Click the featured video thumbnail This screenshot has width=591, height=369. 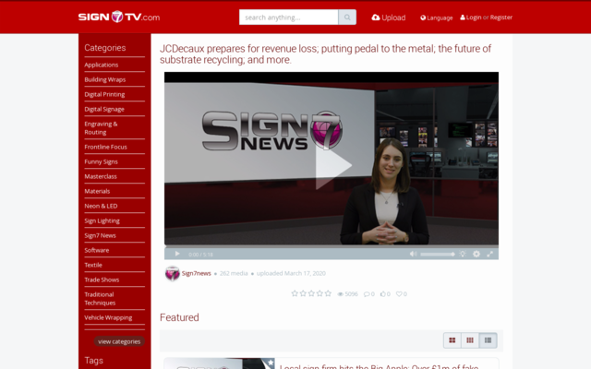click(x=220, y=363)
